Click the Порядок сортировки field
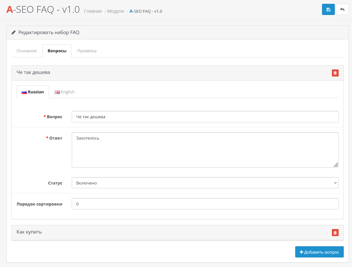352x267 pixels. pos(205,204)
